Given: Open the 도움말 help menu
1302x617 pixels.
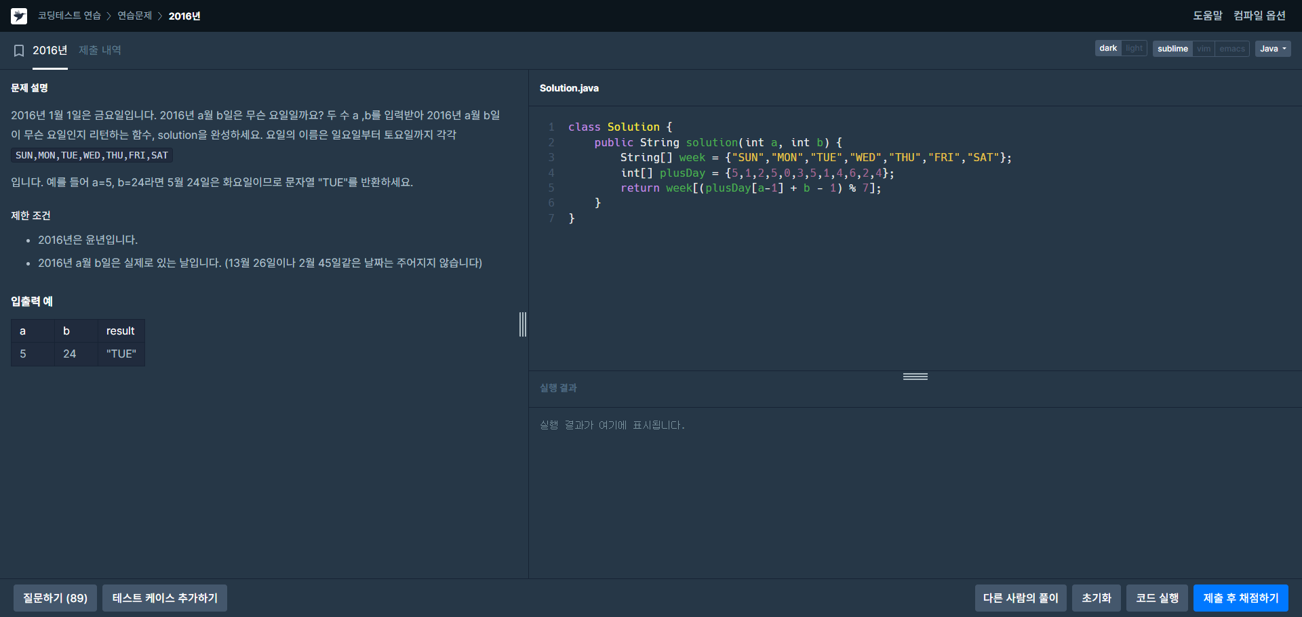Looking at the screenshot, I should [1208, 16].
